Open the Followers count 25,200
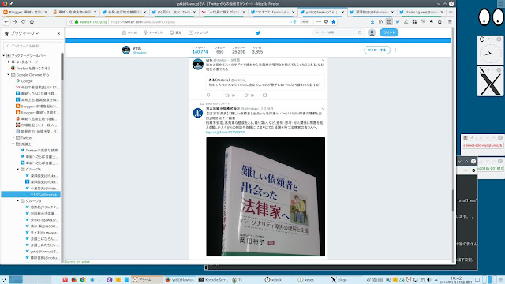Image resolution: width=505 pixels, height=284 pixels. 238,50
